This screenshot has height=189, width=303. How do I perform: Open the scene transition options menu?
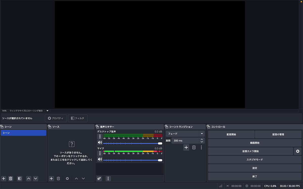[201, 147]
